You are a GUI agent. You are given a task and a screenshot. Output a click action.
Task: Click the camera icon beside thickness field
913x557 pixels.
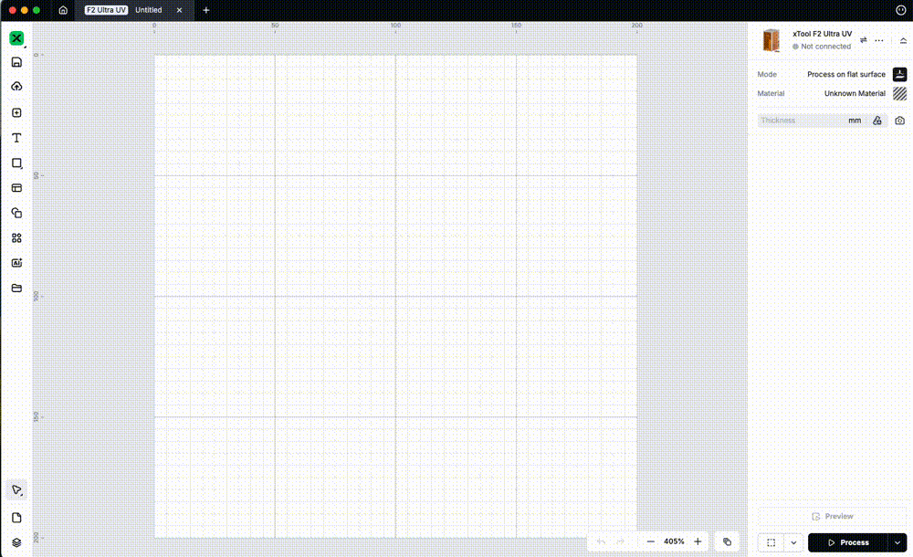point(900,121)
